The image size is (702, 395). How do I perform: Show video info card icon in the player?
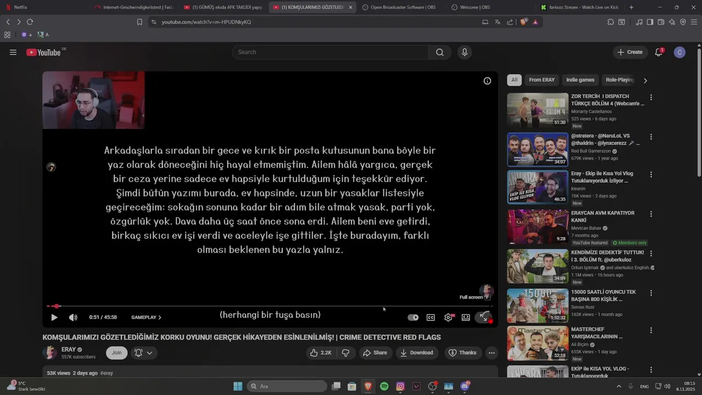tap(487, 81)
